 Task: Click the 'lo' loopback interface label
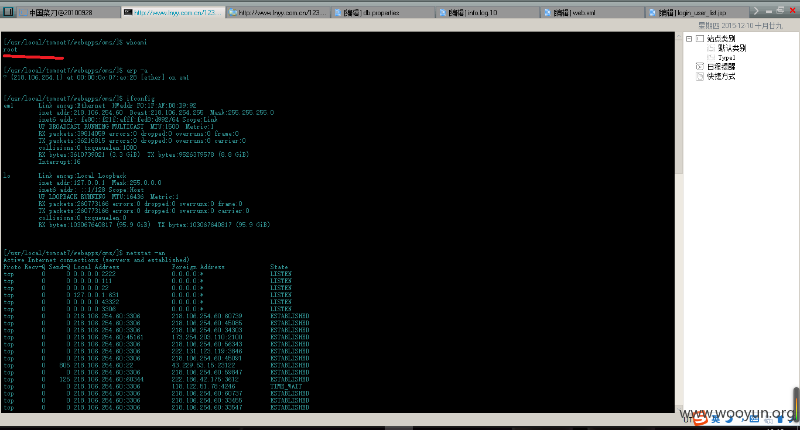pos(6,176)
